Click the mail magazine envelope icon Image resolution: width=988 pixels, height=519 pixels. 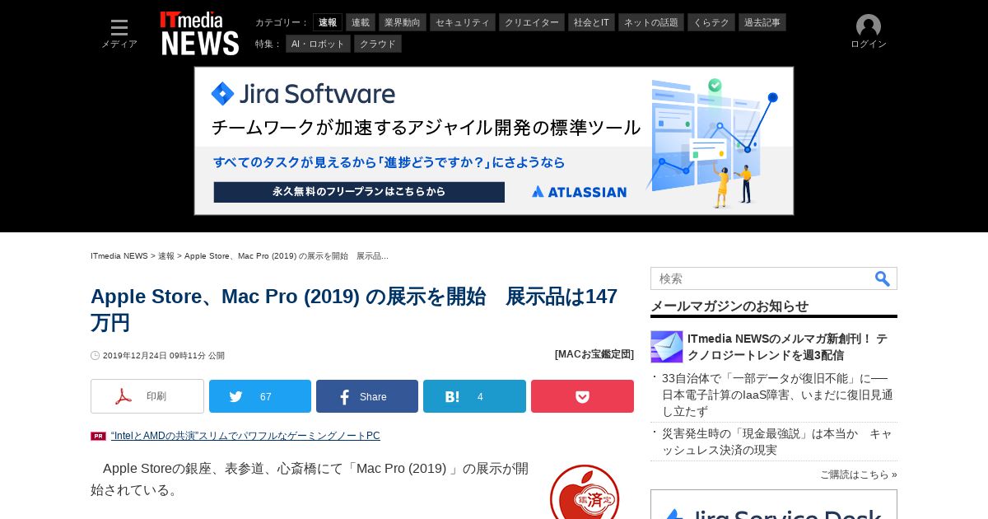tap(667, 347)
